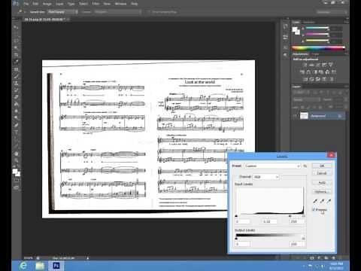Select the Pen tool
This screenshot has height=271, width=361.
[16, 125]
